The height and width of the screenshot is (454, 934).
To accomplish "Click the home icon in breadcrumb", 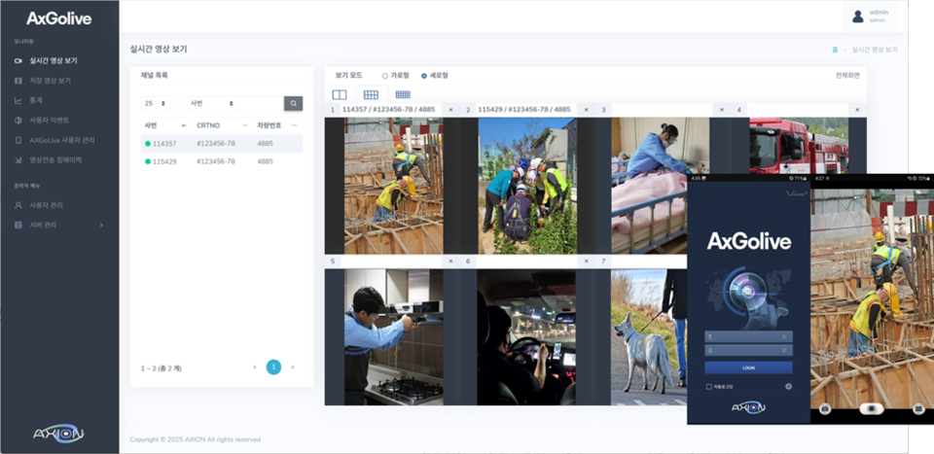I will coord(835,49).
